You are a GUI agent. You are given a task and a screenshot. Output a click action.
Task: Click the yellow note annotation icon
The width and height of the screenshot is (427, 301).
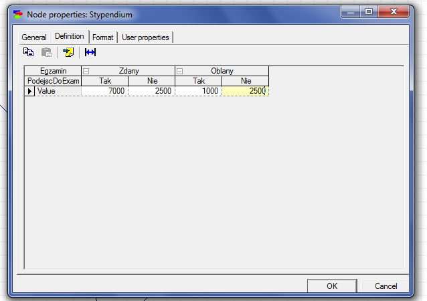tap(68, 52)
